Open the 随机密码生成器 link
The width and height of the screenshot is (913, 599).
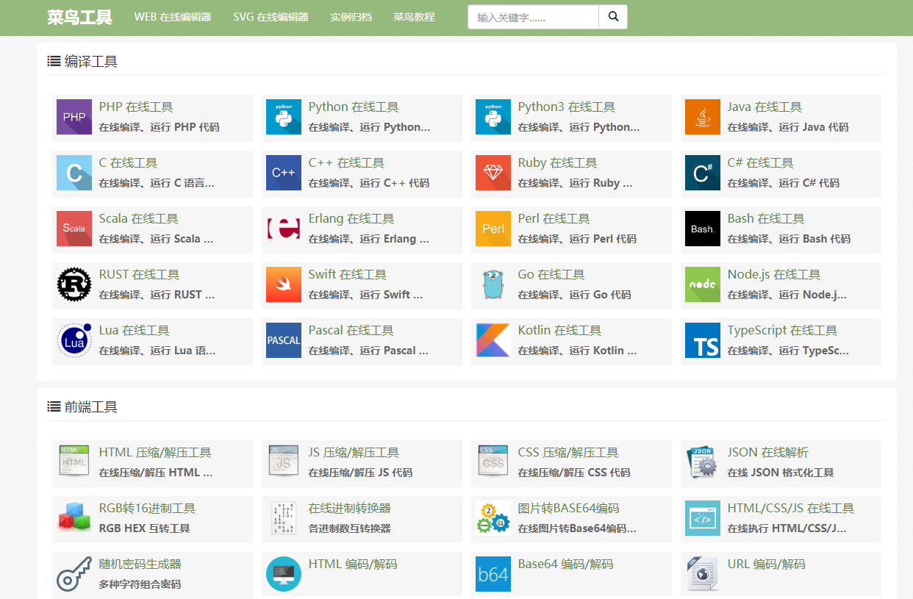(140, 564)
